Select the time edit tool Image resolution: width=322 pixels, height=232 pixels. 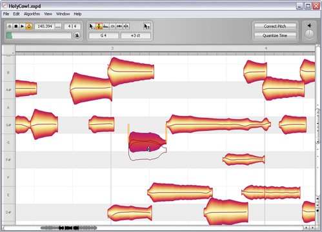[x=119, y=26]
